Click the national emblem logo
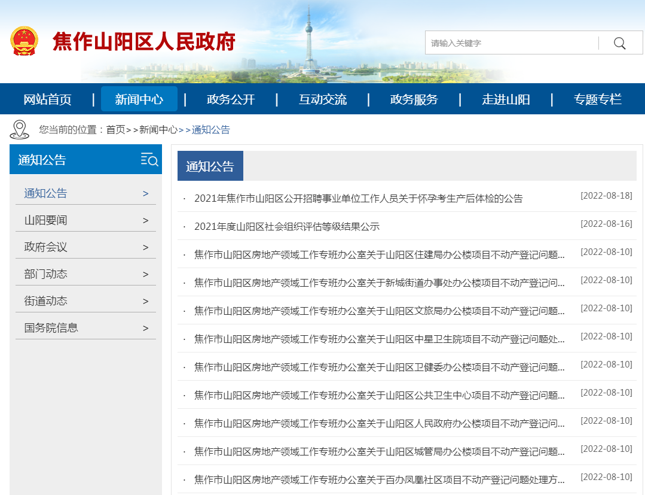 pos(24,41)
